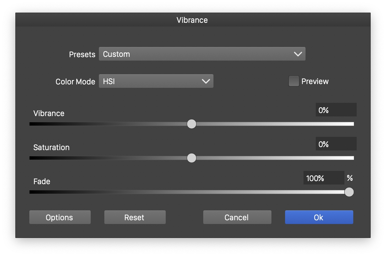The image size is (386, 256).
Task: Click the percent sign beside the Fade field
Action: pos(350,178)
